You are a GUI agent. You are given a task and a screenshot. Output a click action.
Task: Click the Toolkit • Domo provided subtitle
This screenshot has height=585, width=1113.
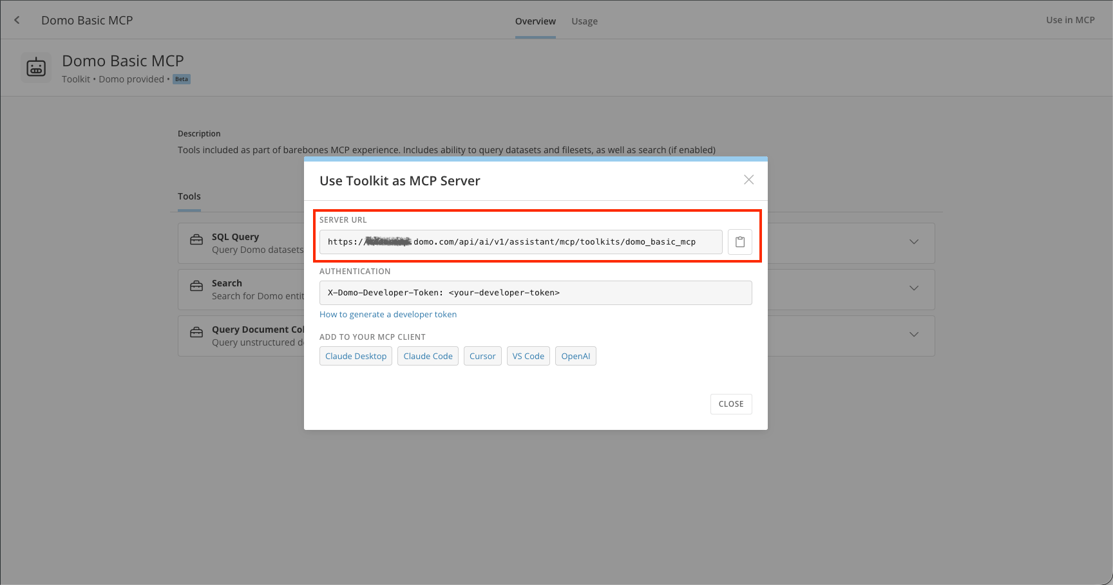tap(113, 79)
